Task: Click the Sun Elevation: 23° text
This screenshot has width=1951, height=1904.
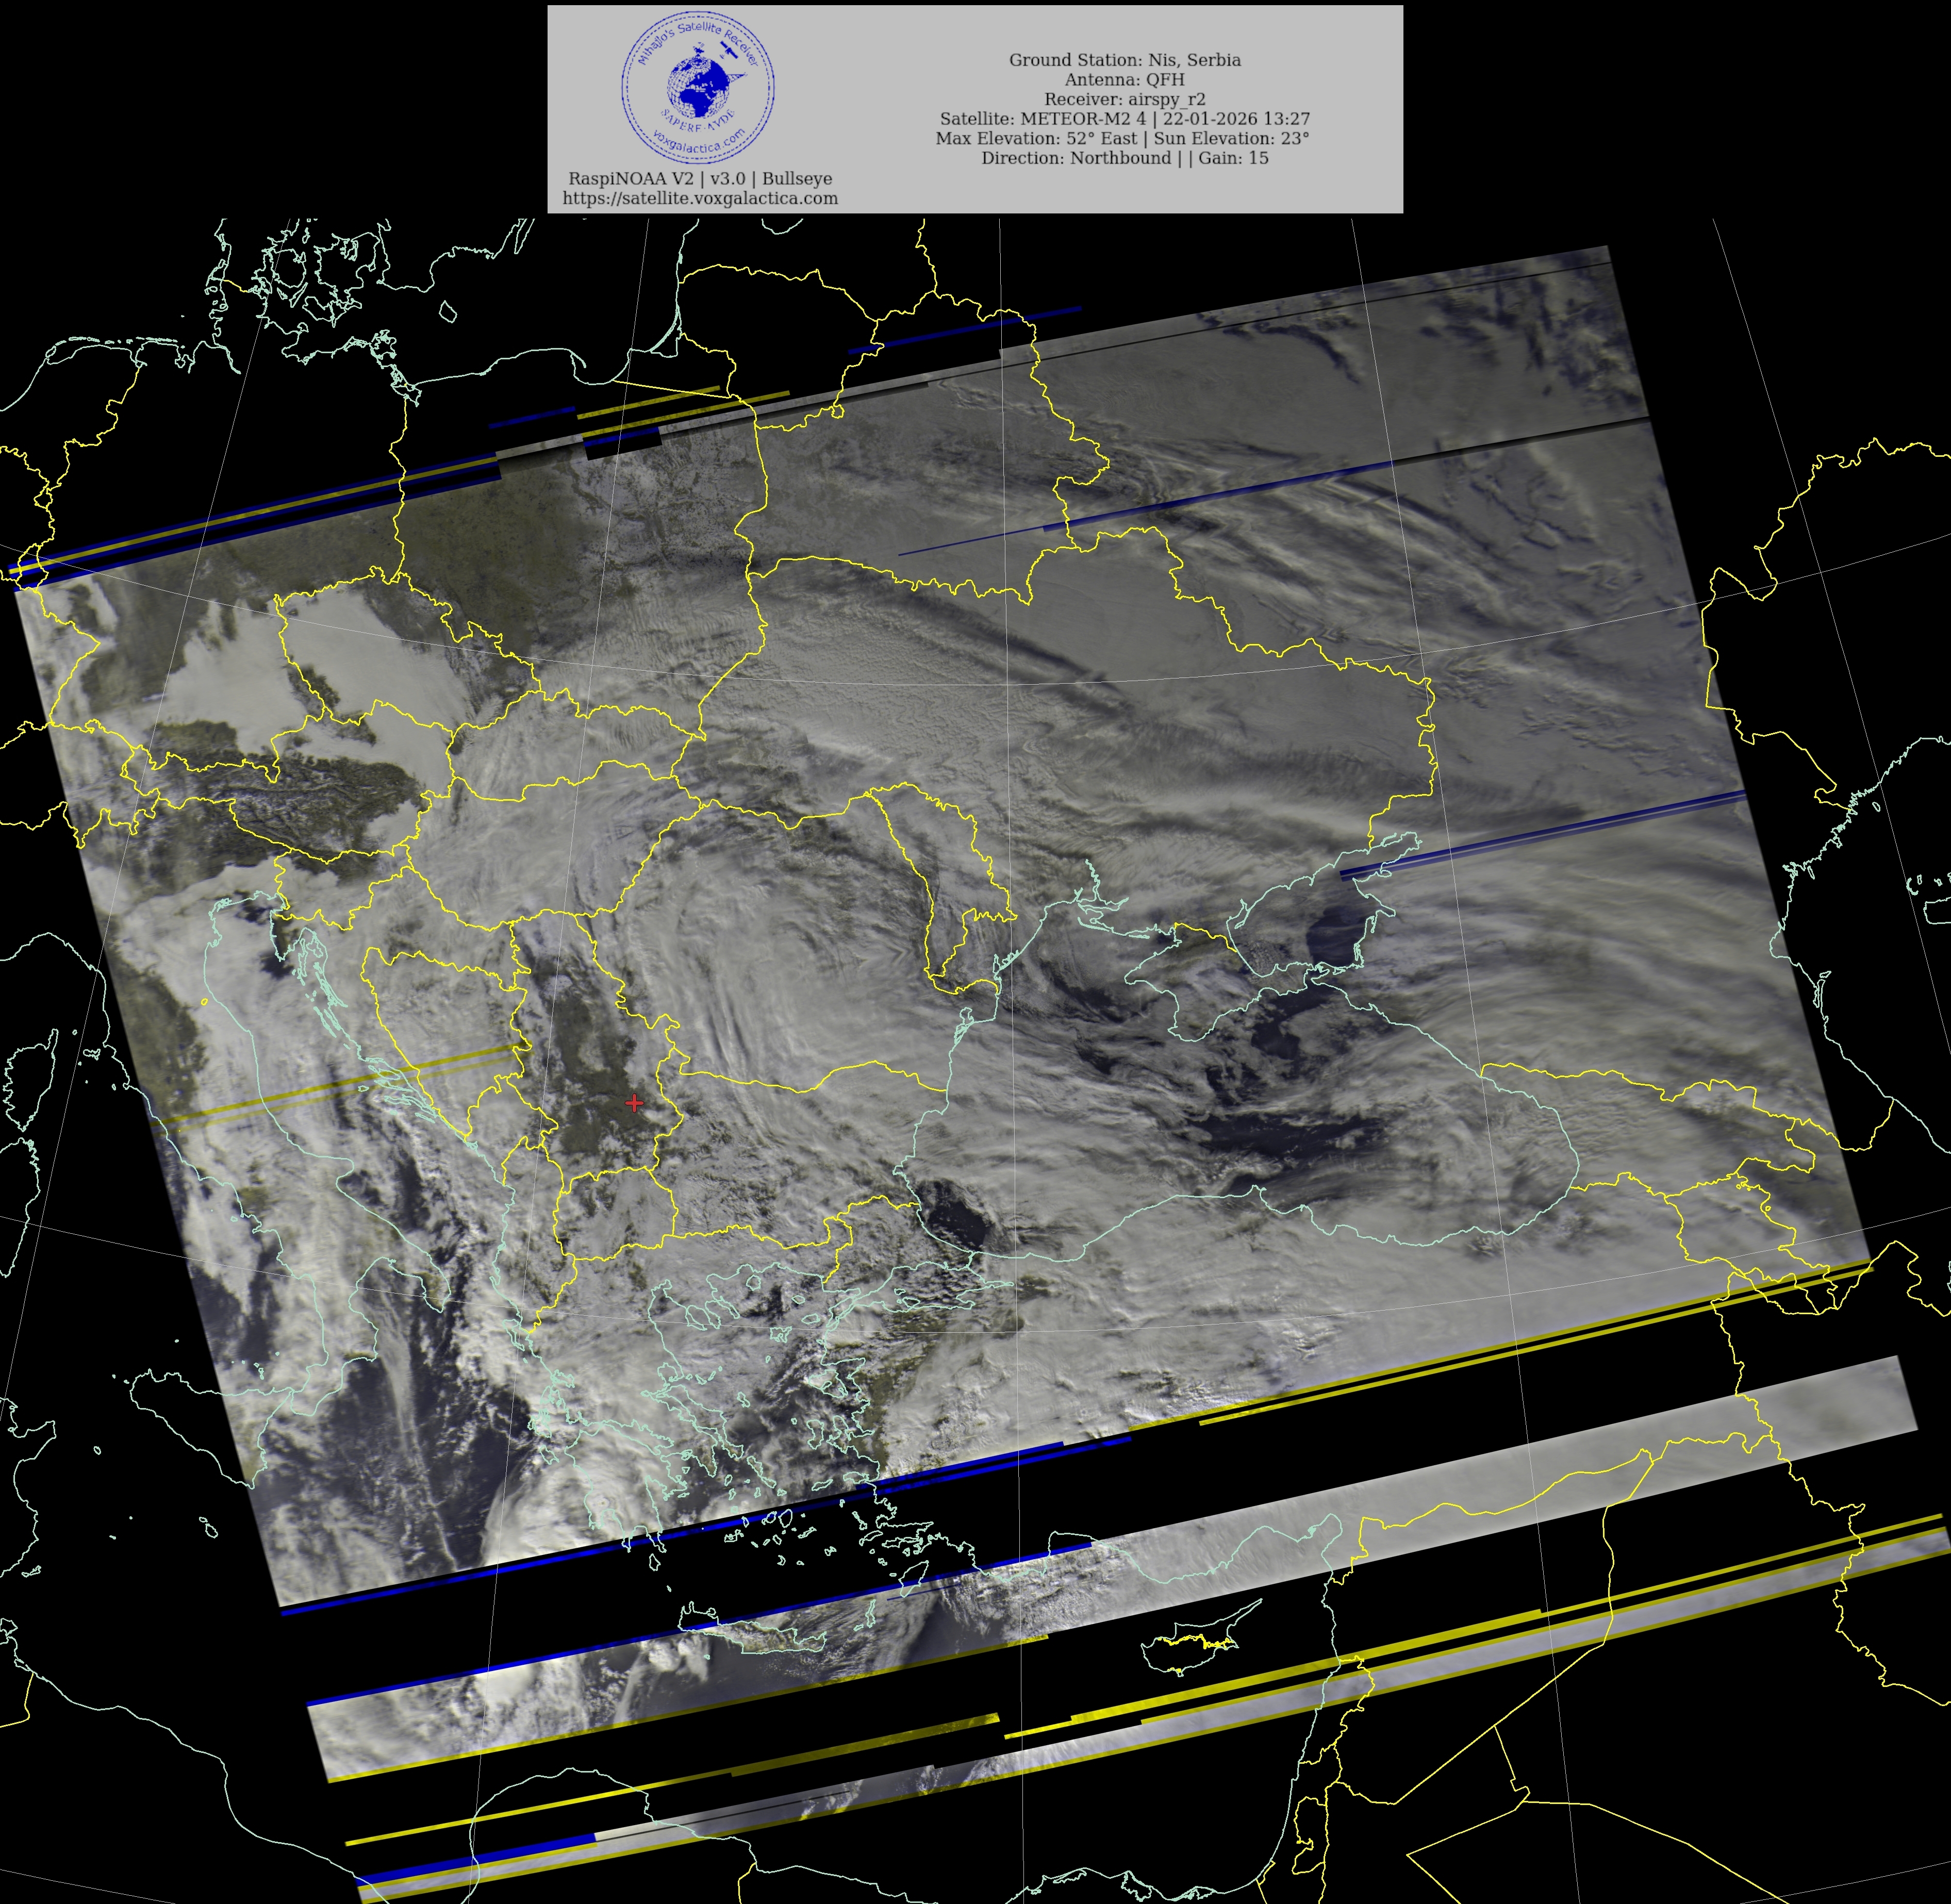Action: pos(1231,138)
